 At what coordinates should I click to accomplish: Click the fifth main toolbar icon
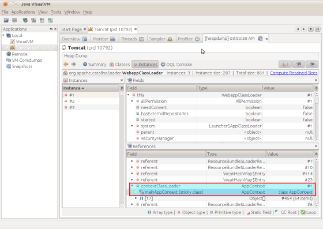42,20
